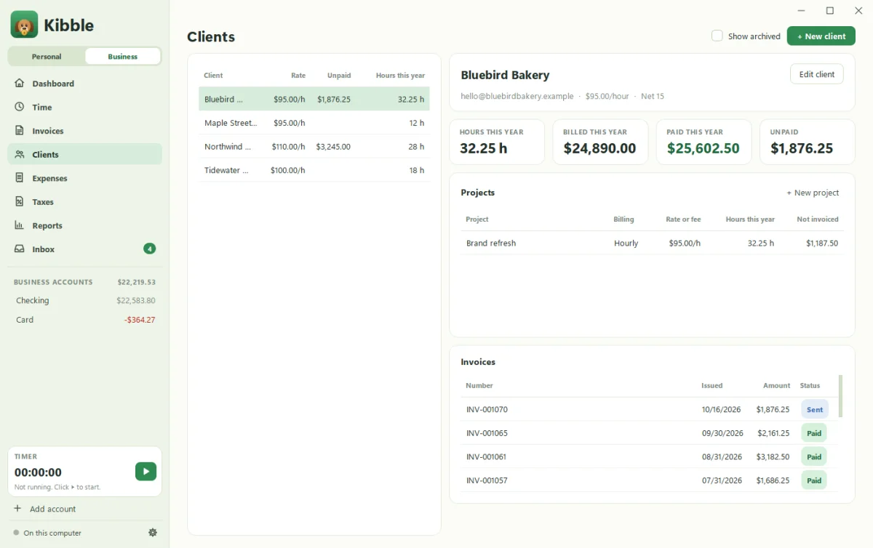The image size is (873, 548).
Task: Select the Checking account row
Action: click(x=85, y=300)
